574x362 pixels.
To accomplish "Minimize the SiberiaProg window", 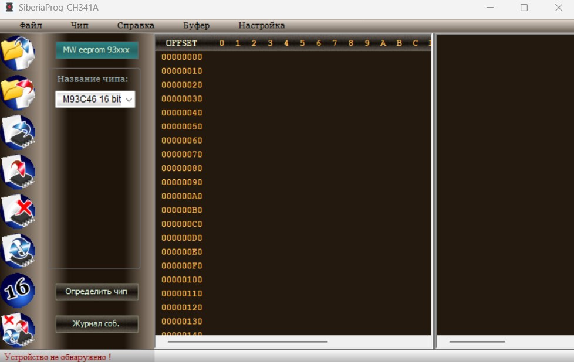I will tap(490, 7).
